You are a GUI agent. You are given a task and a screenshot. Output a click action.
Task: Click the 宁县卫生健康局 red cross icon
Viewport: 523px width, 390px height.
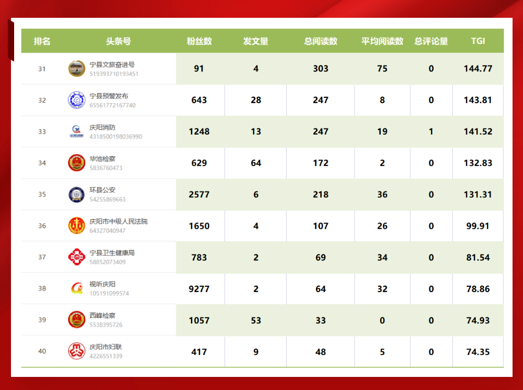[76, 257]
